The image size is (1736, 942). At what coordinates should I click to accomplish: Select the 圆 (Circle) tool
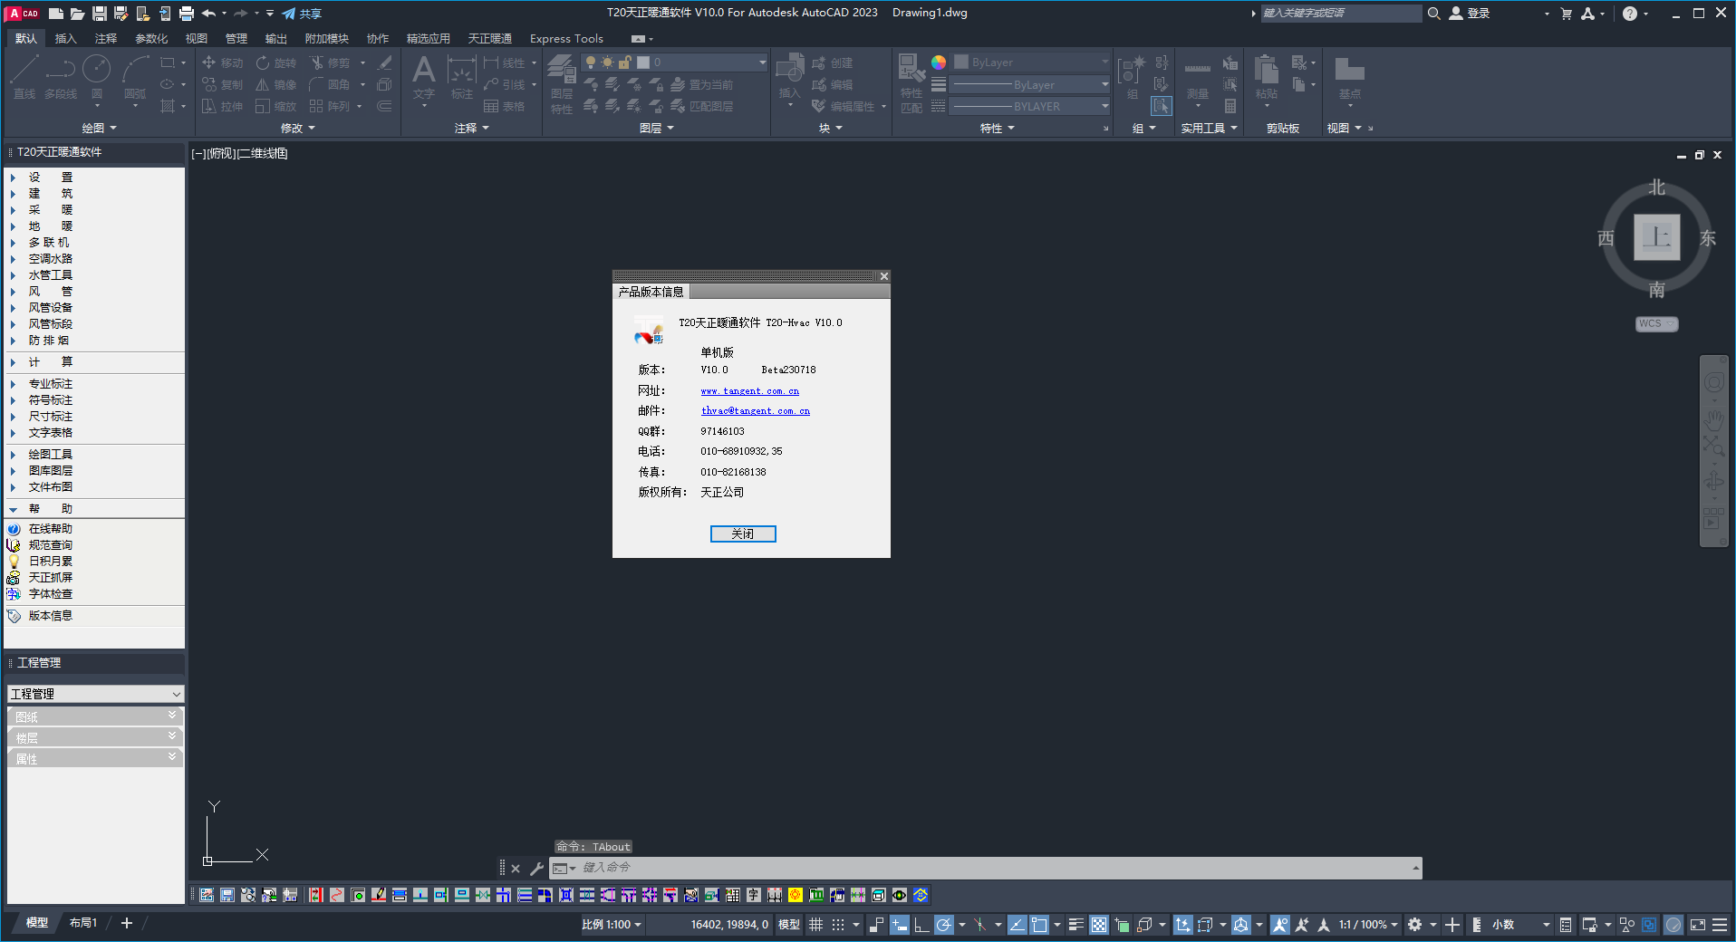pyautogui.click(x=97, y=77)
